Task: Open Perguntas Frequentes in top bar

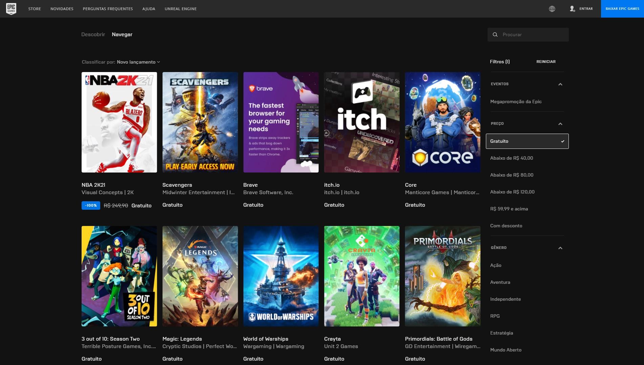Action: (x=108, y=9)
